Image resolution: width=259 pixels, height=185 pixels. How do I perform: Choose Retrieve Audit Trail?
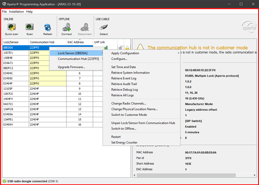[124, 84]
